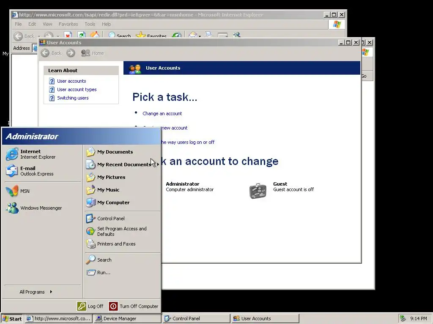Open MSN from Start menu
This screenshot has height=324, width=433.
[x=43, y=191]
